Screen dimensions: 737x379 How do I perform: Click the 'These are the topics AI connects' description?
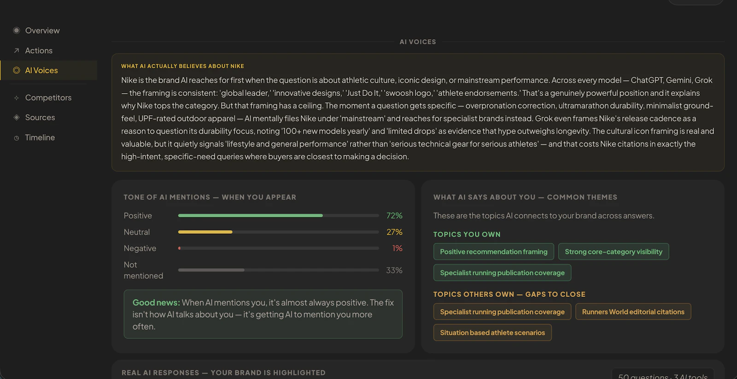(544, 216)
